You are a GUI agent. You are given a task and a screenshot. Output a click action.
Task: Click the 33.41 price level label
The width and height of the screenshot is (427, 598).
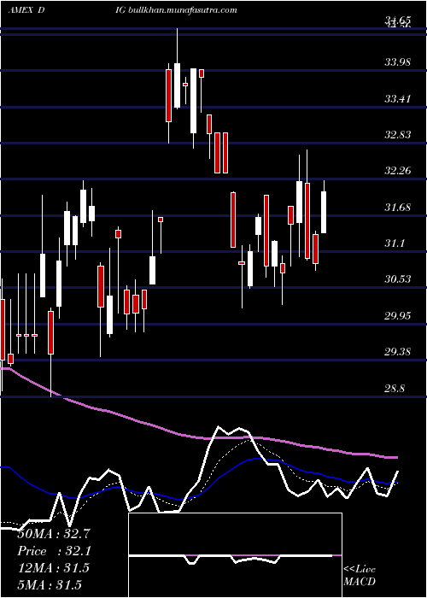tap(398, 99)
